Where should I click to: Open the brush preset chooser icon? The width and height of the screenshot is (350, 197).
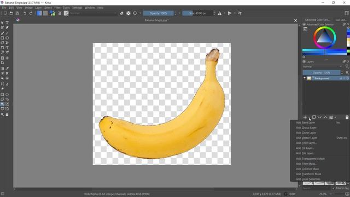pyautogui.click(x=66, y=13)
